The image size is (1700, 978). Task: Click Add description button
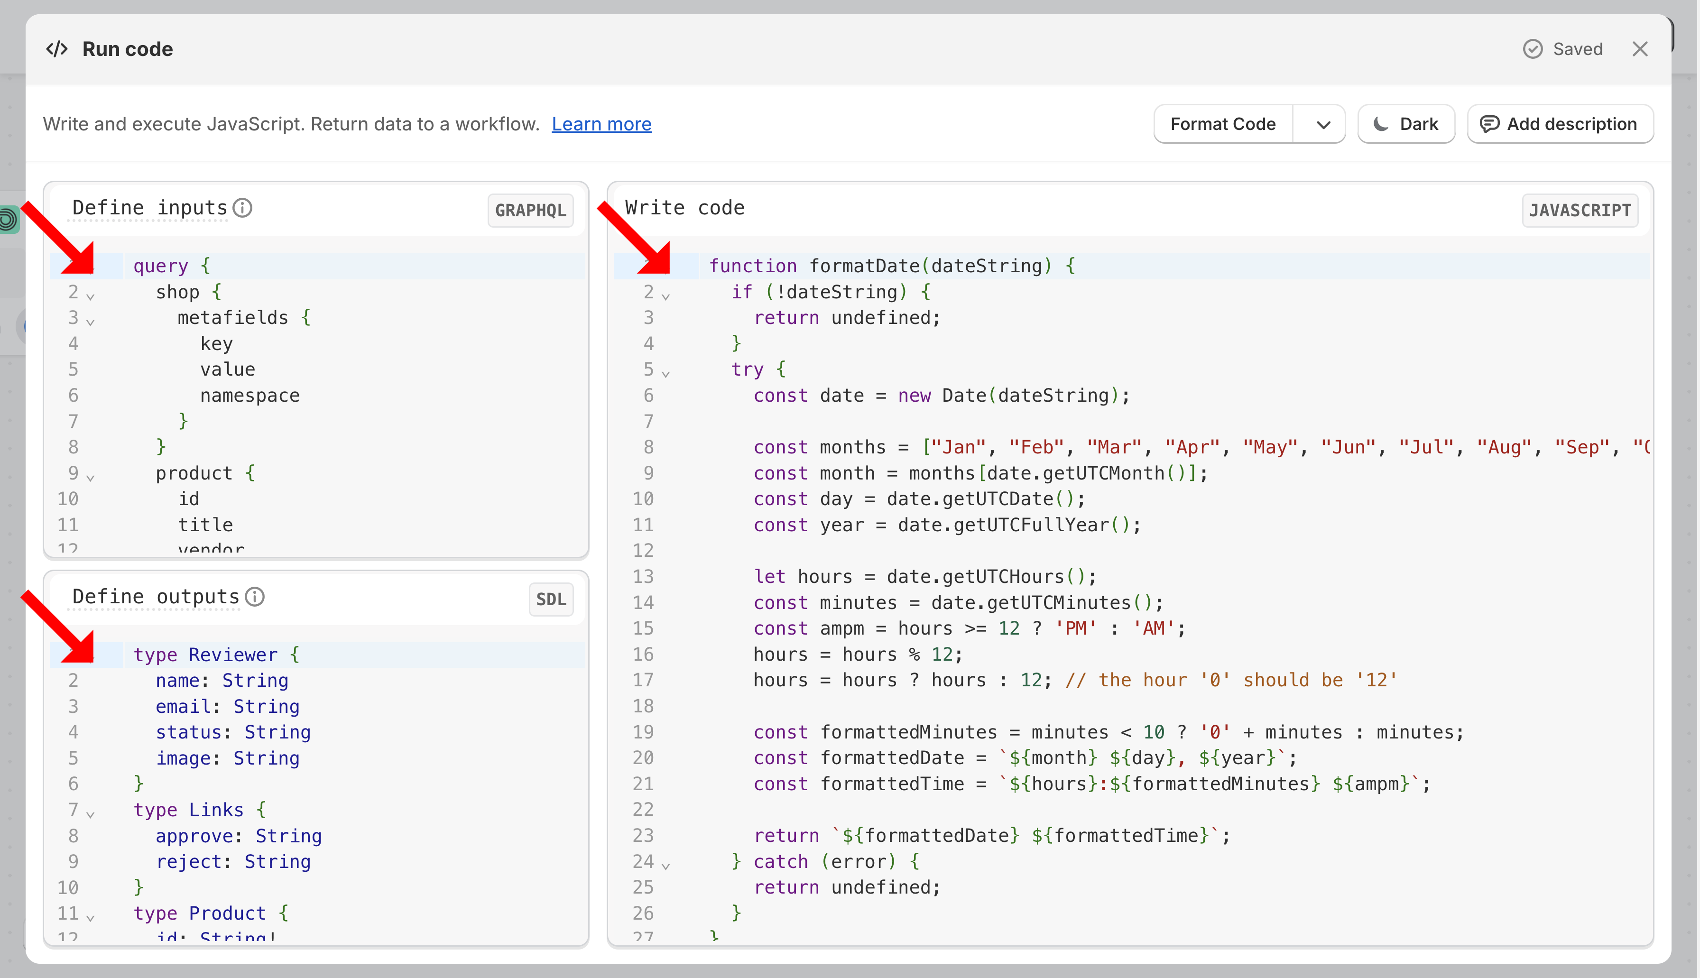[1560, 124]
